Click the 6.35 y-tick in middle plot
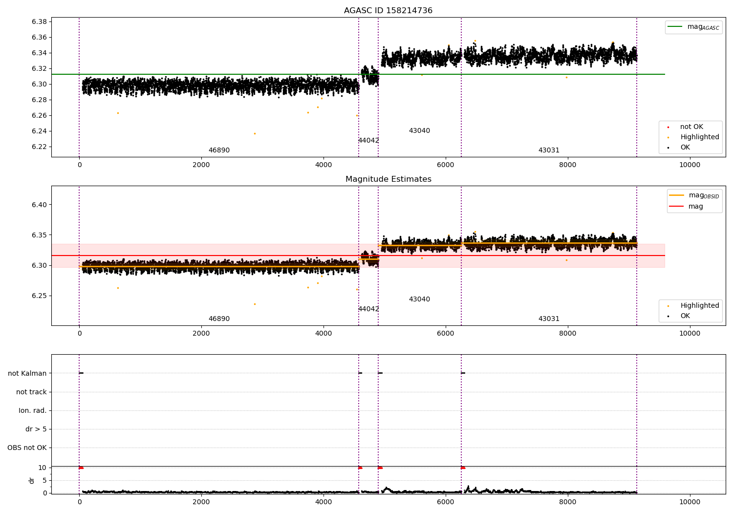Image resolution: width=733 pixels, height=513 pixels. [x=39, y=235]
